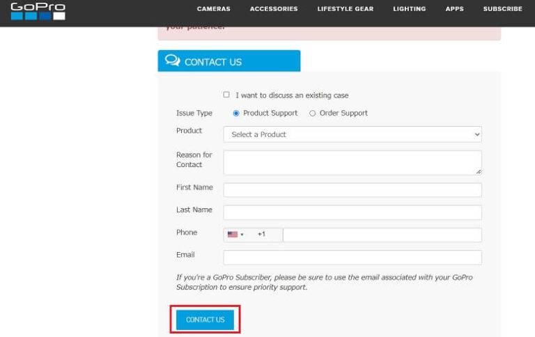
Task: Navigate to the Lighting menu item
Action: pyautogui.click(x=409, y=9)
